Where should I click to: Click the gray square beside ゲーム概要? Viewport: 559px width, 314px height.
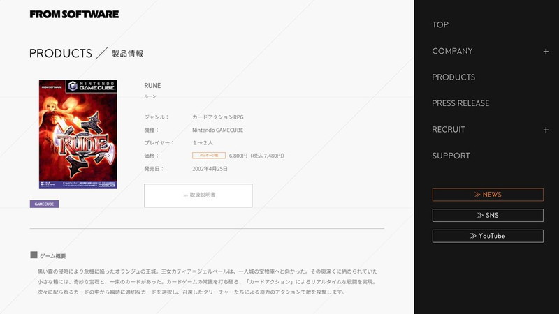[34, 255]
